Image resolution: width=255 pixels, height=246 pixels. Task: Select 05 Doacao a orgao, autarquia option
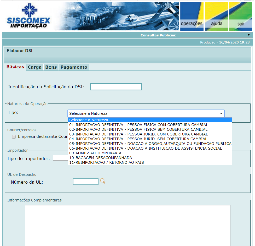(150, 144)
